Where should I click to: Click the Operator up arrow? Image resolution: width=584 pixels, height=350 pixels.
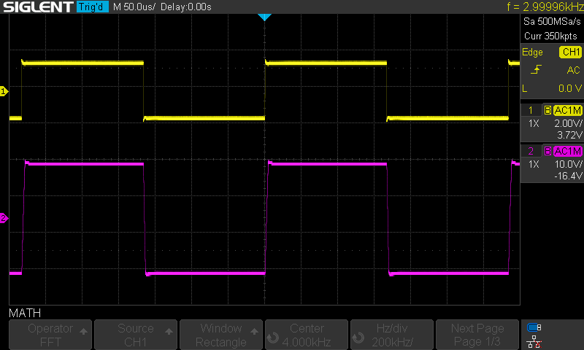[83, 331]
